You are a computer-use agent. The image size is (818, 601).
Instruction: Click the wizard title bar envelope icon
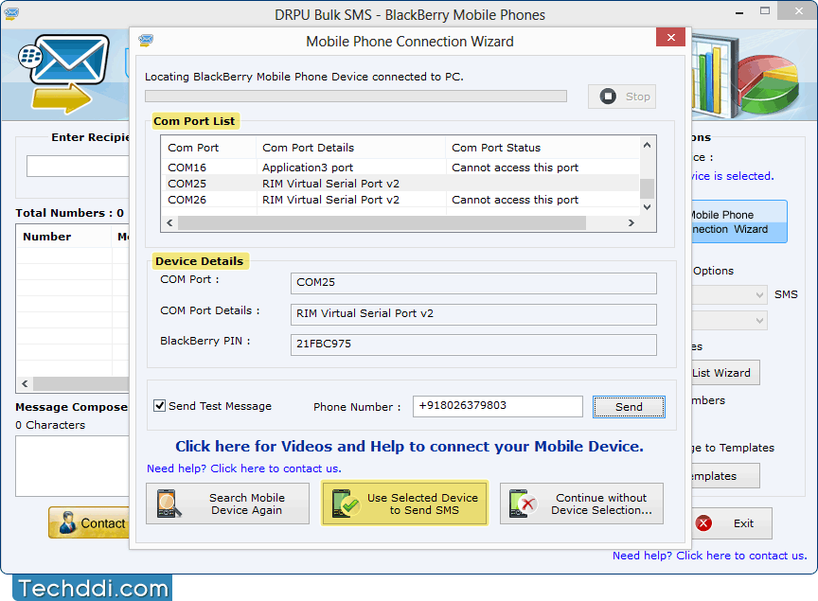(146, 40)
